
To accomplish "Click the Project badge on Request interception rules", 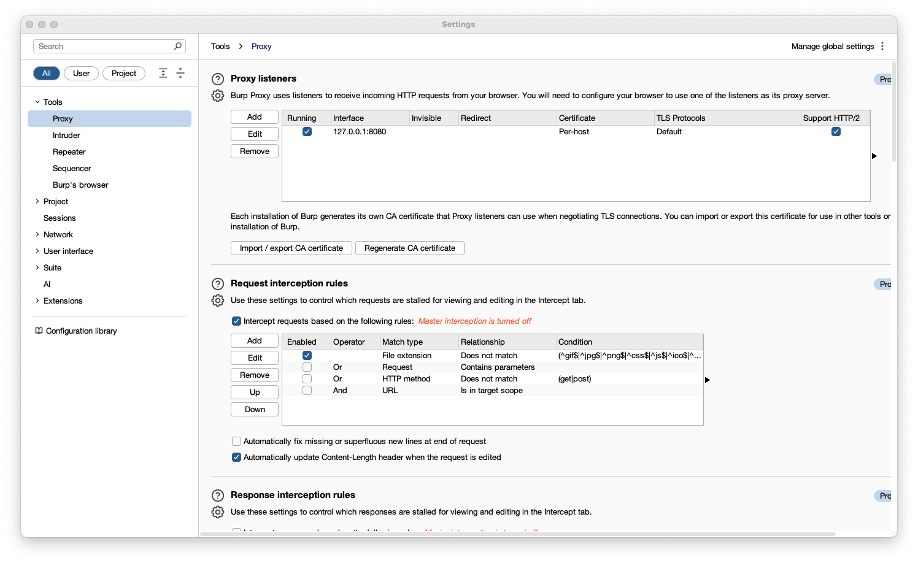I will [882, 284].
